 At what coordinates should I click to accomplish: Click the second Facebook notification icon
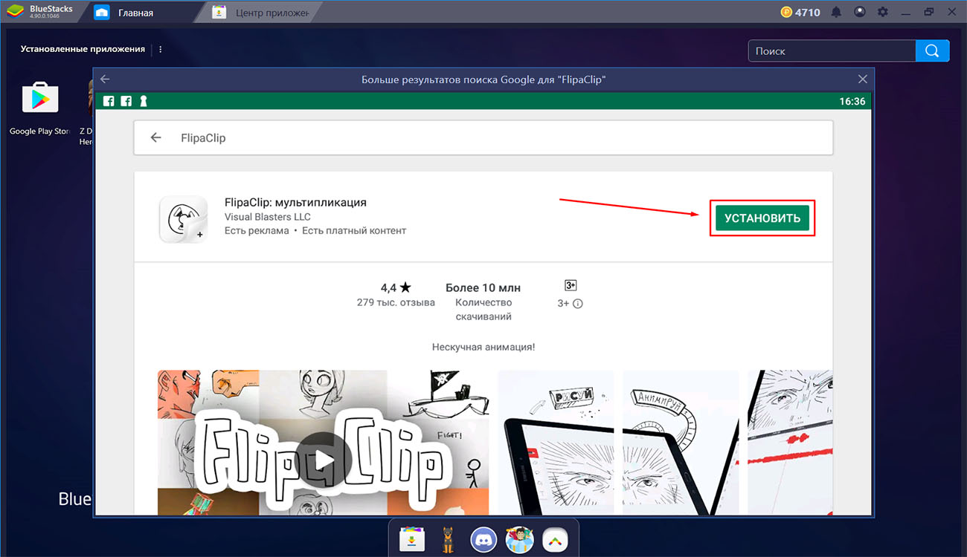(x=126, y=101)
